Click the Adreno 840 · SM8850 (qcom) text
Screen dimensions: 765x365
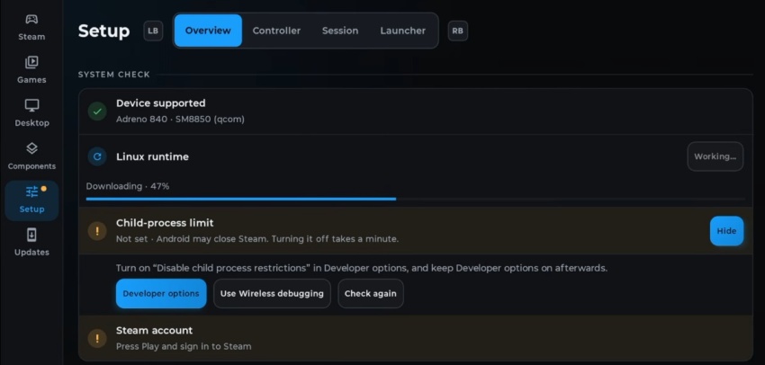(x=181, y=120)
